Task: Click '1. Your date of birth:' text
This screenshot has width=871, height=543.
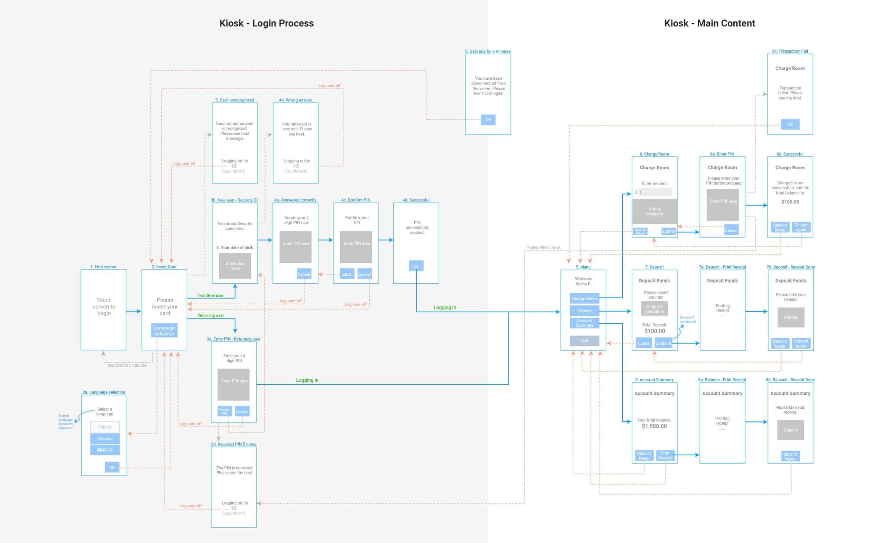Action: point(235,247)
